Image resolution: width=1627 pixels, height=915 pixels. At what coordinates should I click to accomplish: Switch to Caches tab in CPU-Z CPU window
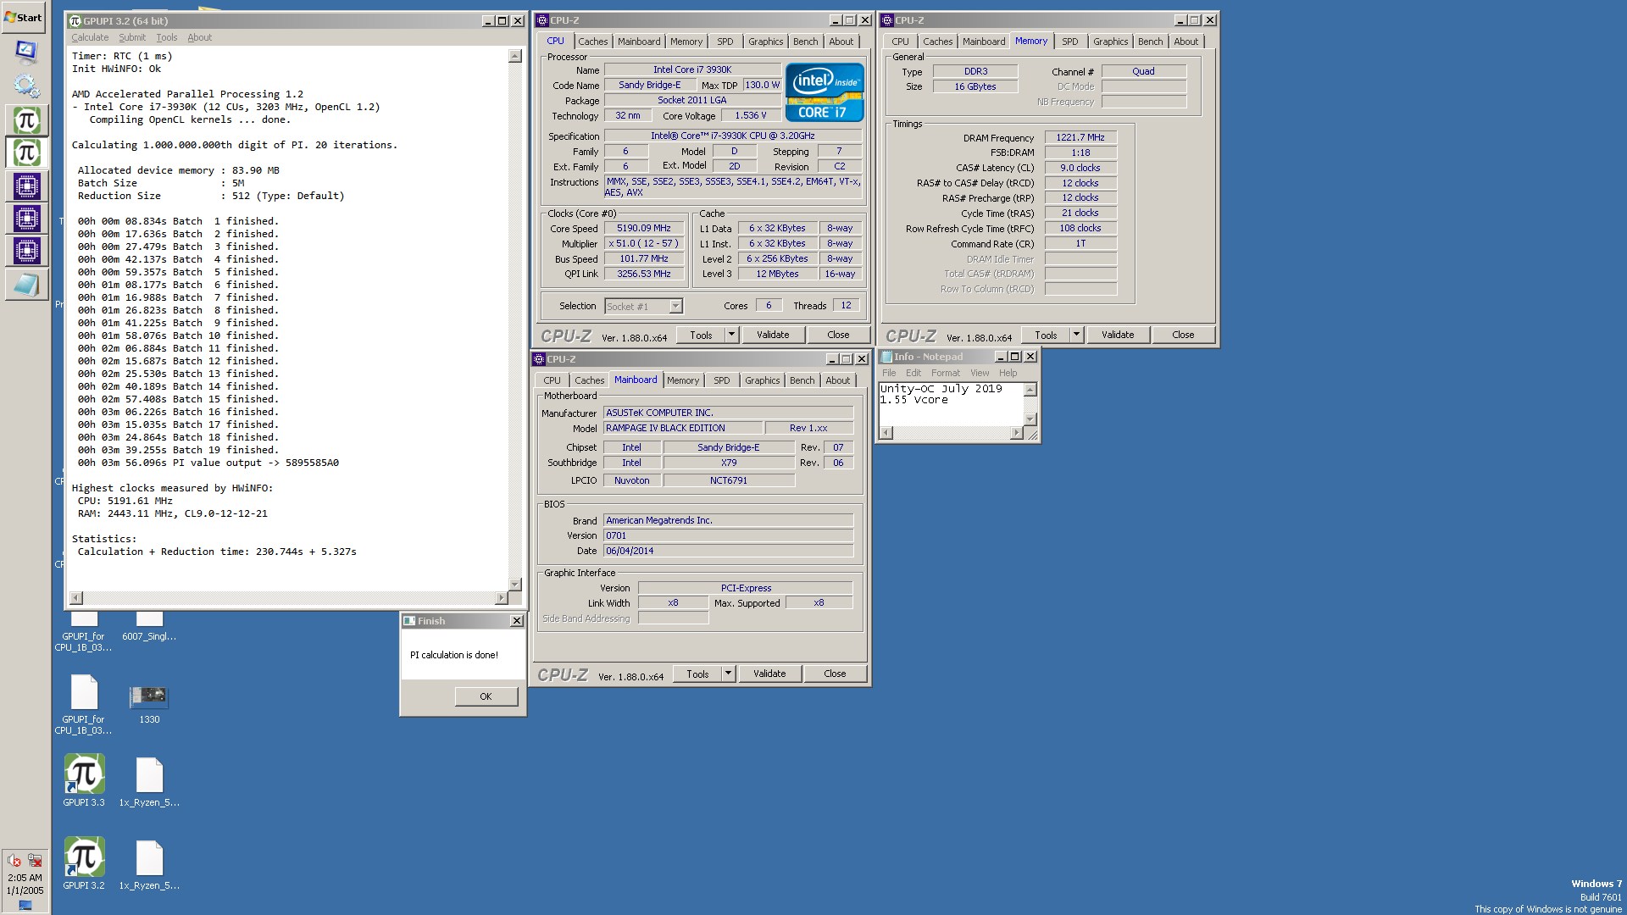pos(593,42)
